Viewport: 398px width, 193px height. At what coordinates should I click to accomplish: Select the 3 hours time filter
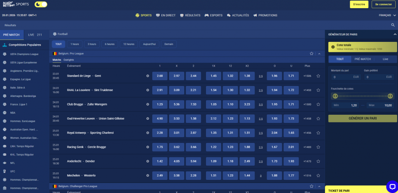[92, 44]
